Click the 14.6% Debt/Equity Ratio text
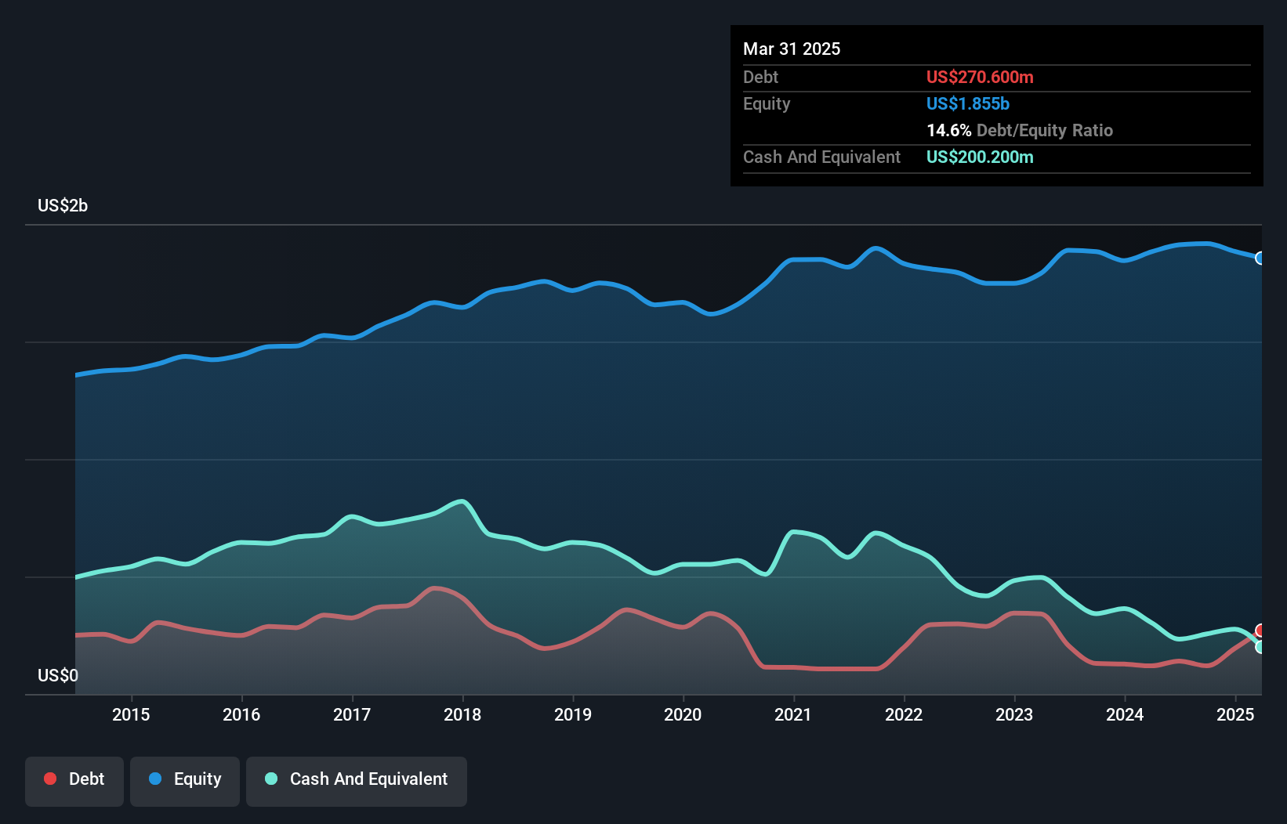 point(1020,131)
